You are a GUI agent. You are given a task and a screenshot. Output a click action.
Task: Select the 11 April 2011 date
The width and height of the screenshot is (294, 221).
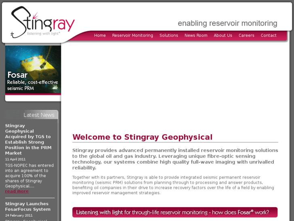click(x=15, y=159)
